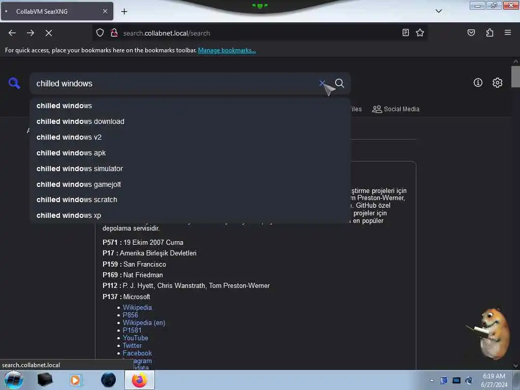Open the tracking protection shield icon

(x=100, y=33)
